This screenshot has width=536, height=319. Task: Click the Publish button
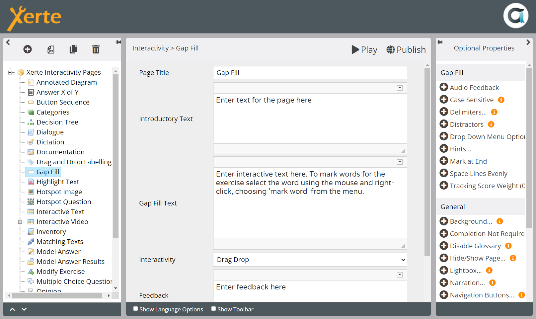point(406,49)
